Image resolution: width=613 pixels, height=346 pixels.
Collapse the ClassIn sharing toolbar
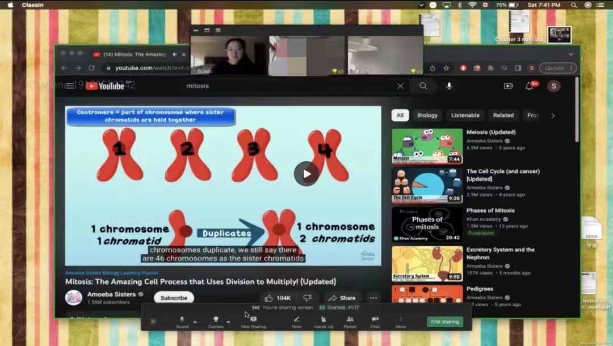tap(153, 322)
